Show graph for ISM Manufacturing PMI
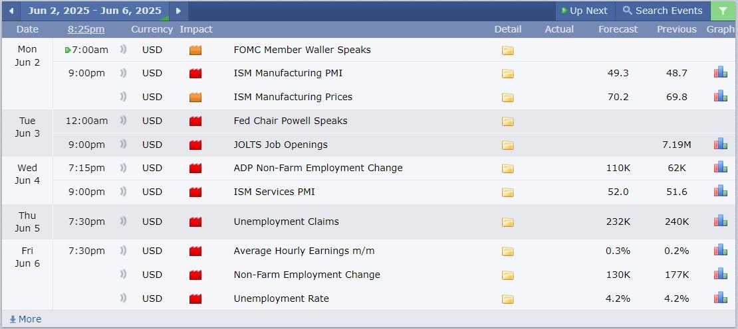The image size is (738, 329). coord(720,72)
